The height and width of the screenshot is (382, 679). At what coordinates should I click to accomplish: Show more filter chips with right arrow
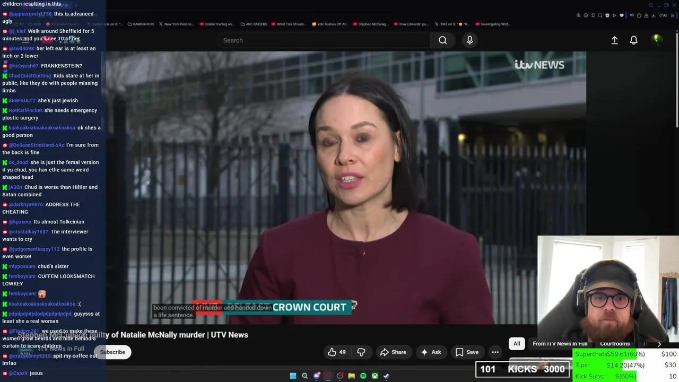[x=659, y=344]
